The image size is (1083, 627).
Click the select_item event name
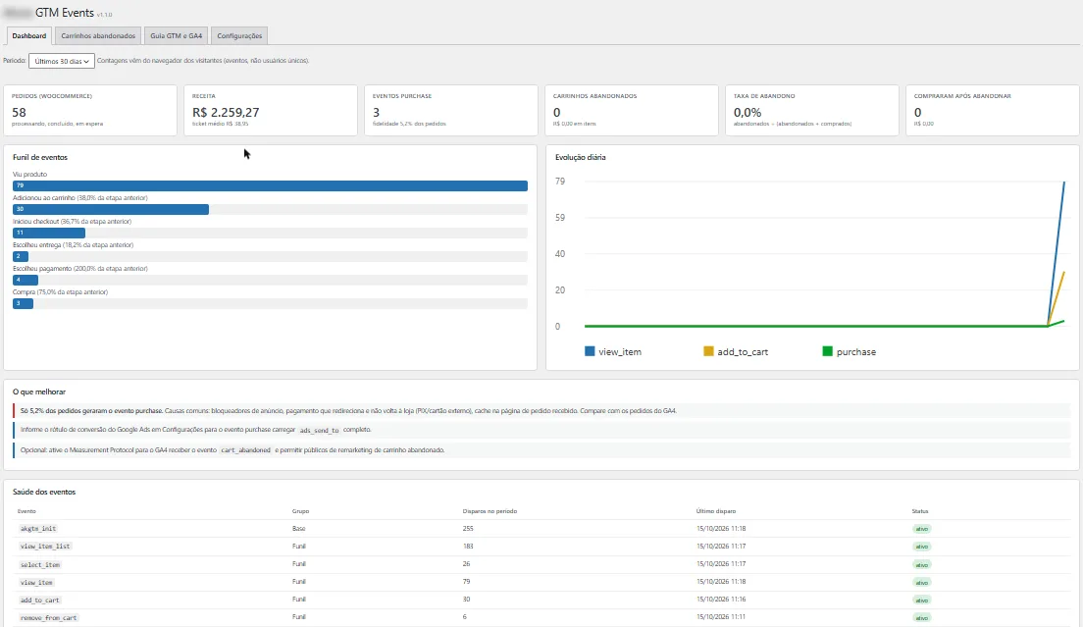(x=40, y=565)
